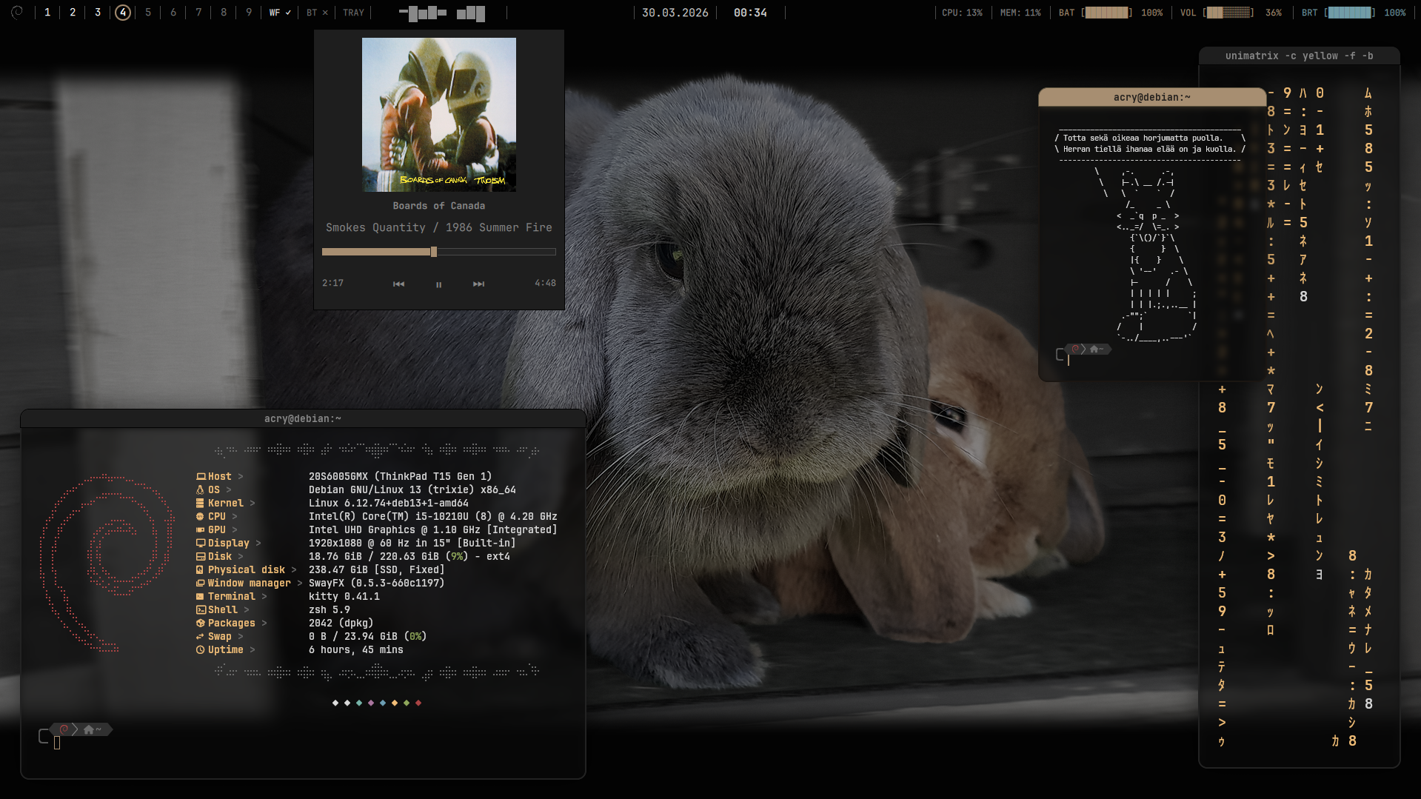Click the Terminal icon in fastfetch output
This screenshot has height=799, width=1421.
[200, 596]
